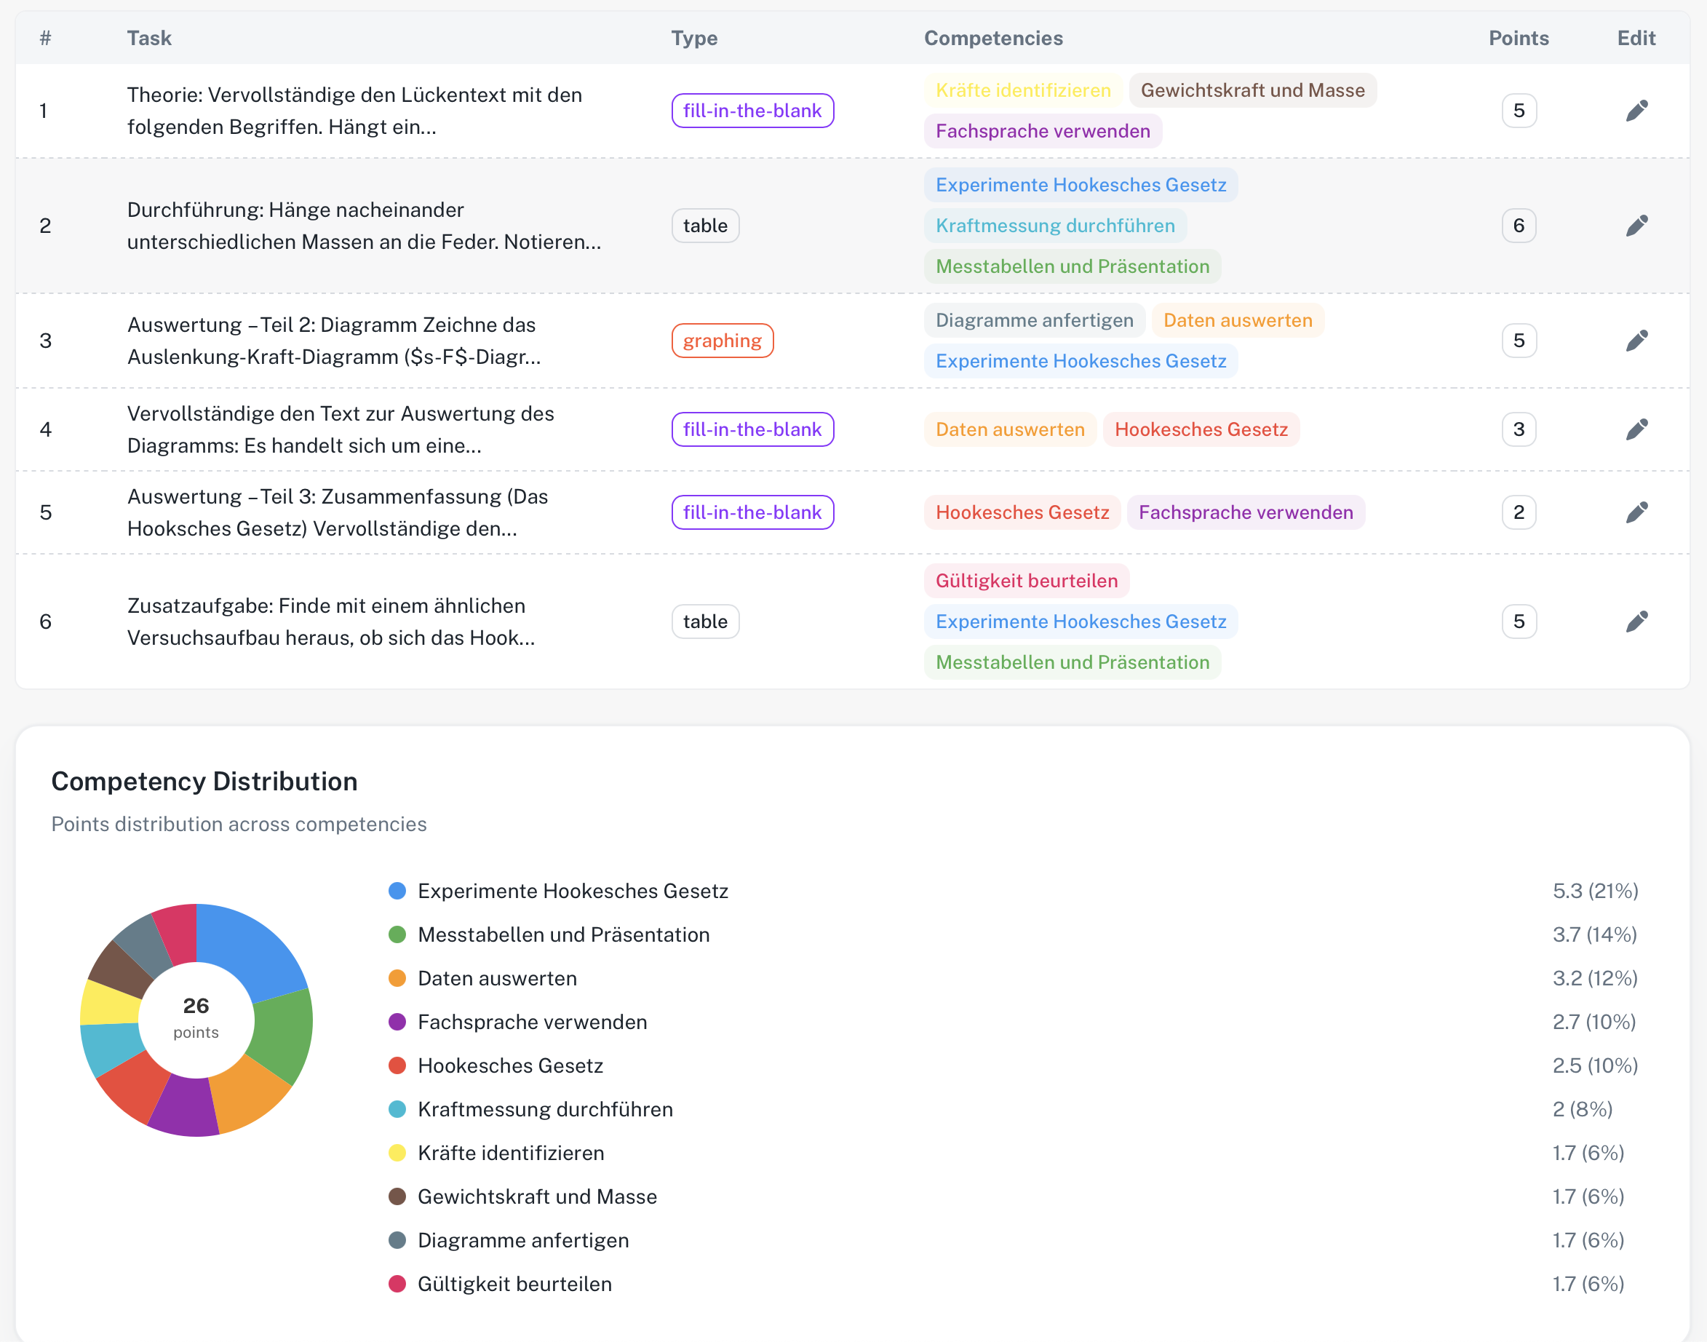The image size is (1707, 1342).
Task: Click the Gewichtskraft und Masse tag
Action: [x=1252, y=90]
